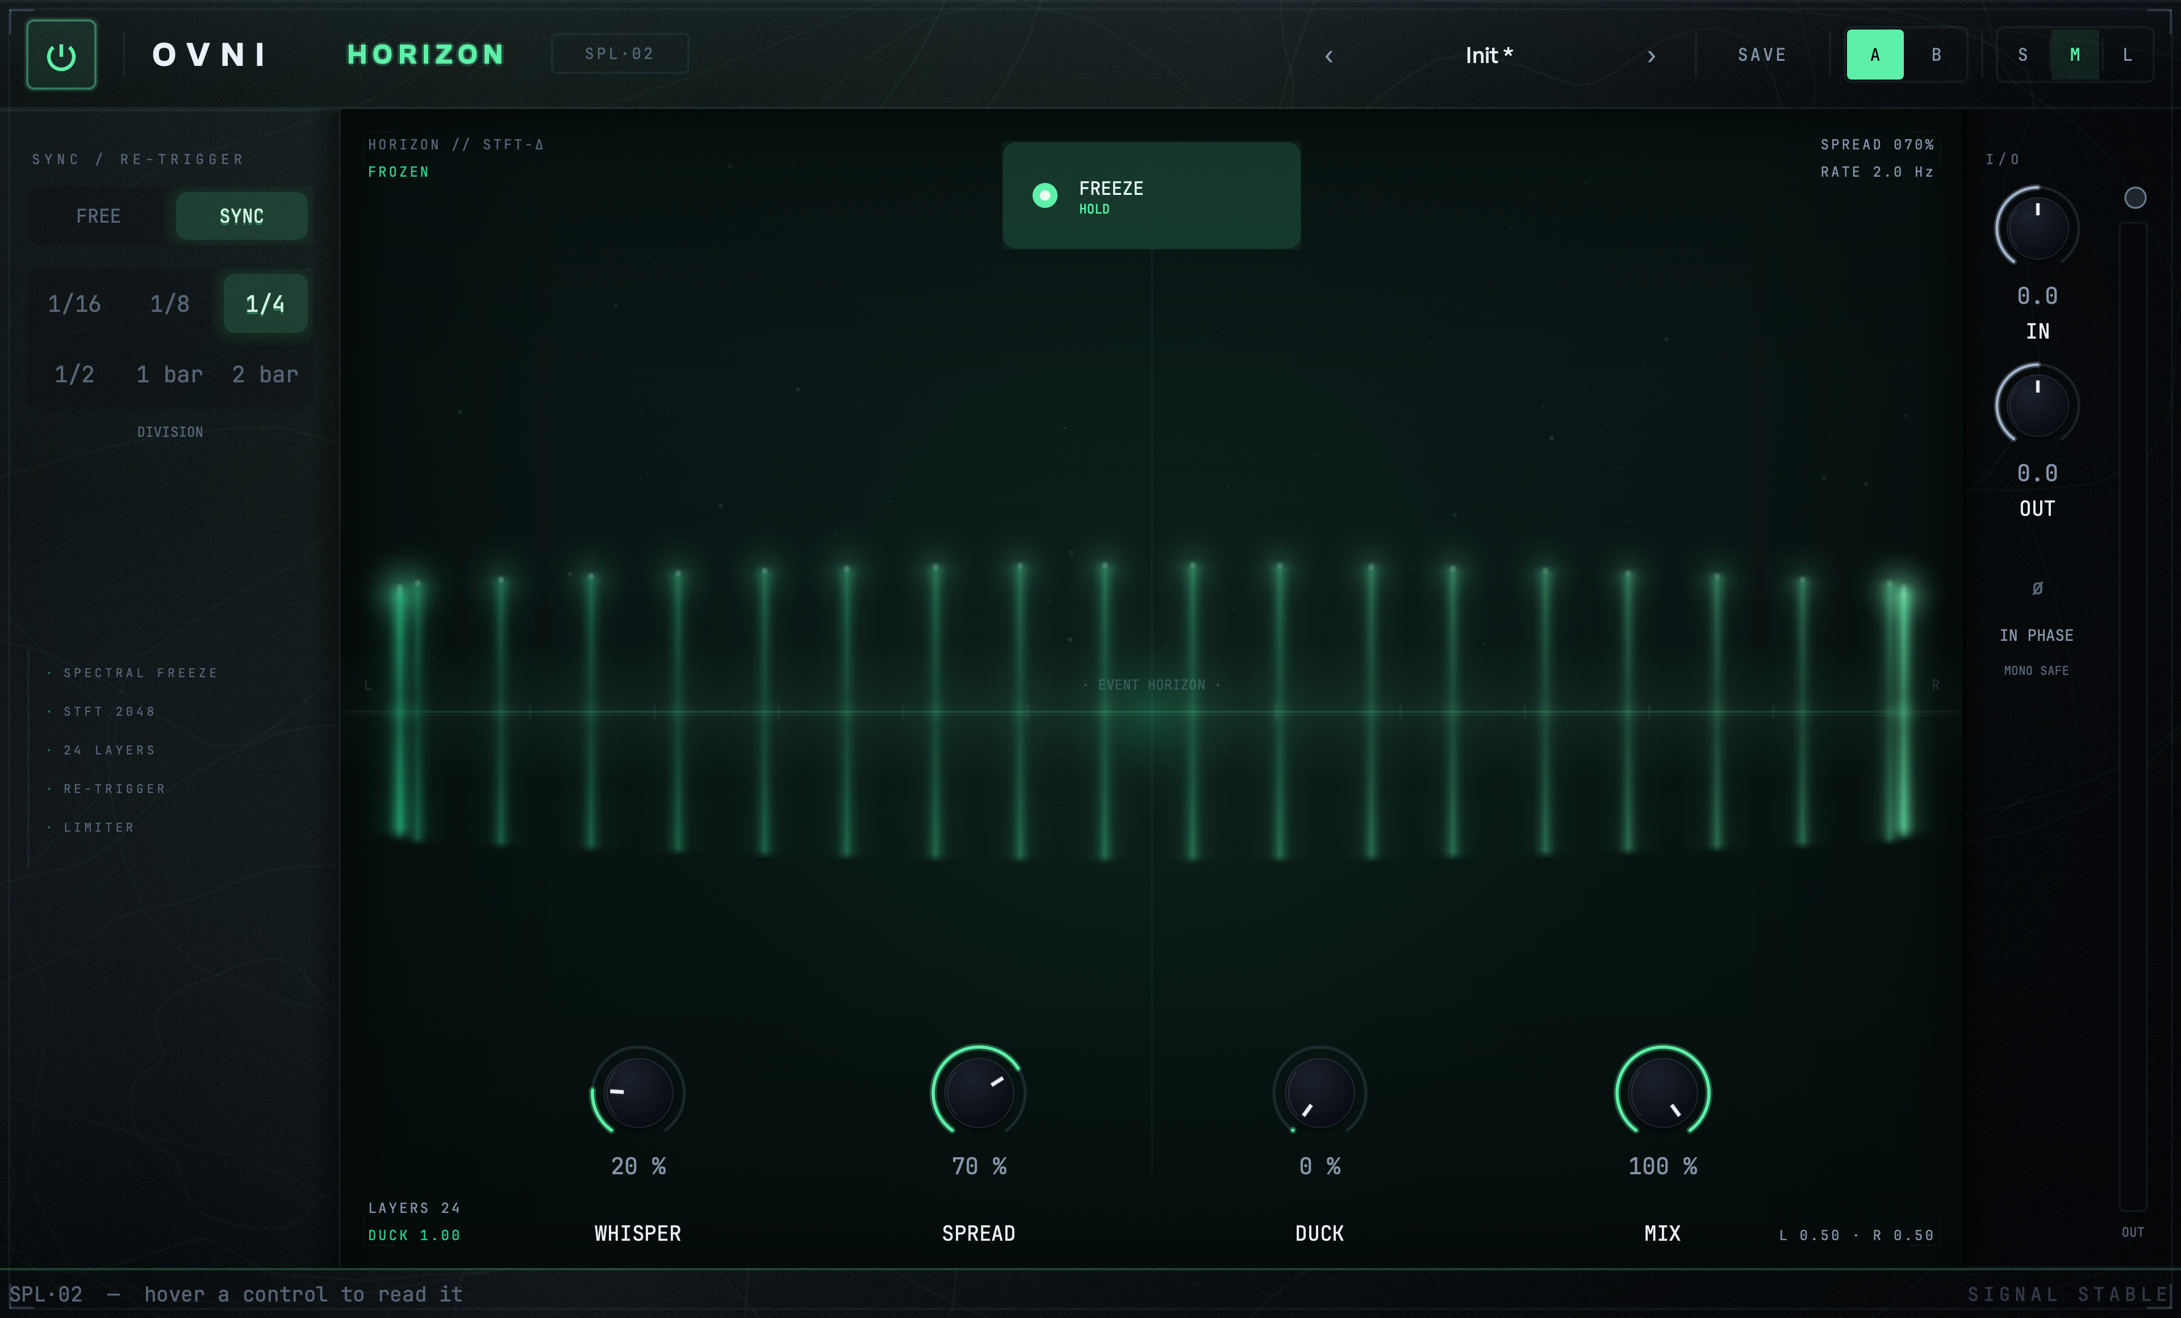The image size is (2181, 1318).
Task: Click the MONO SAFE text
Action: click(2037, 671)
